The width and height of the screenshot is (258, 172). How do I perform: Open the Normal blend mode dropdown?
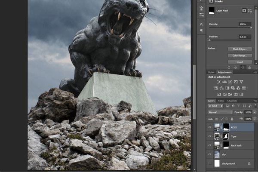pos(220,112)
